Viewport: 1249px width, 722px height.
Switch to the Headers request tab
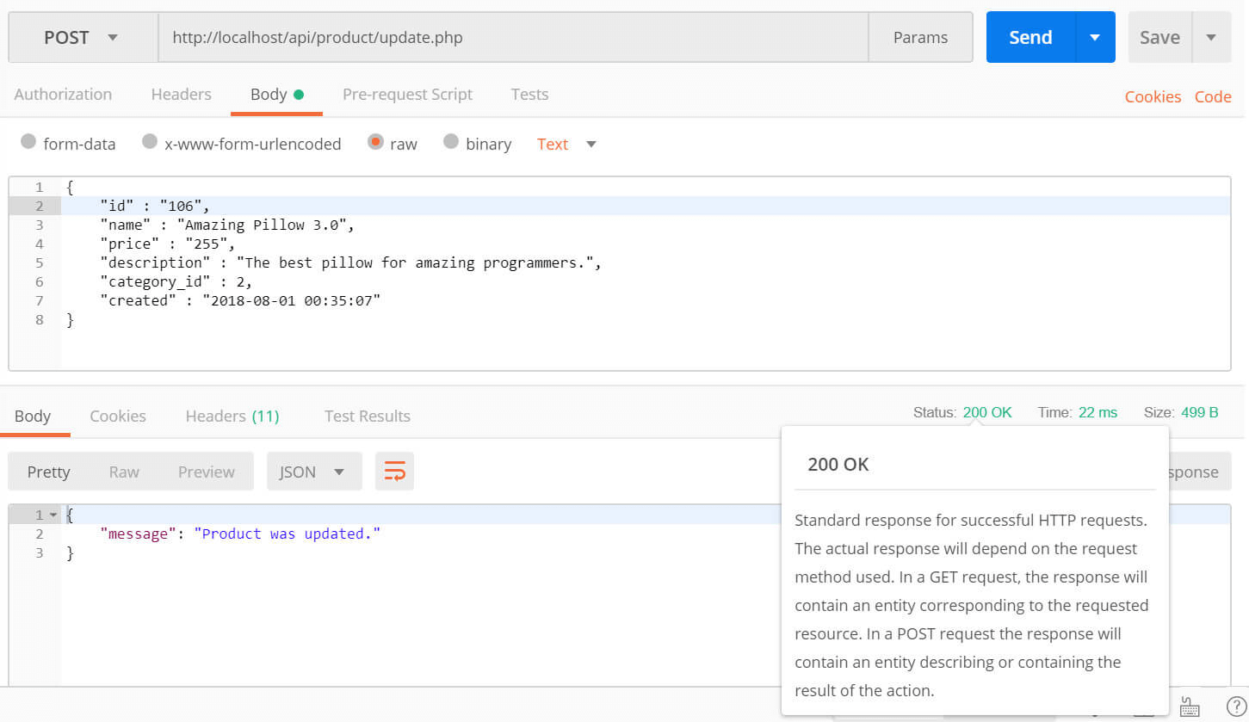pyautogui.click(x=181, y=95)
